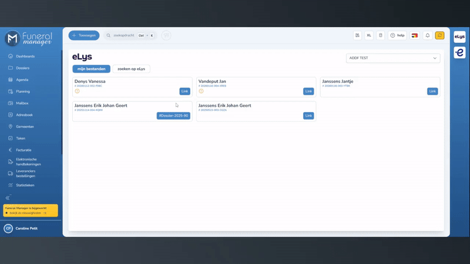The image size is (470, 264).
Task: Select the 'mijn bestanden' tab
Action: point(92,69)
